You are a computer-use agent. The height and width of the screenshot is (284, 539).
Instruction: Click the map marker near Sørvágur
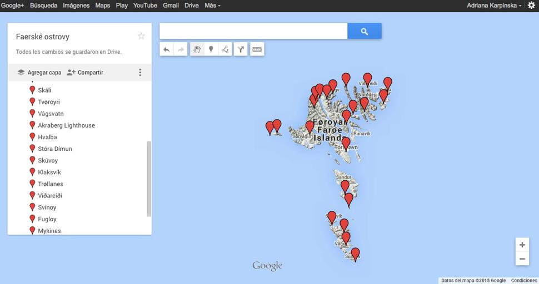(310, 127)
